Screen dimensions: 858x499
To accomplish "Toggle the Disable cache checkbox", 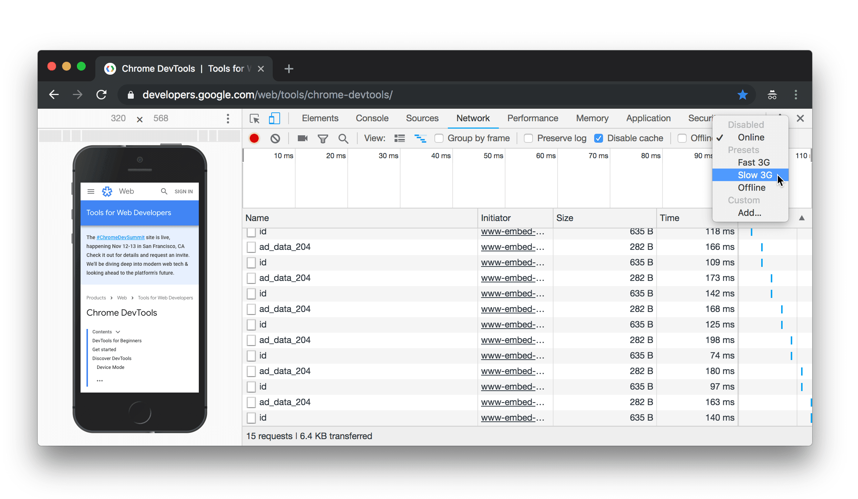I will [x=599, y=138].
